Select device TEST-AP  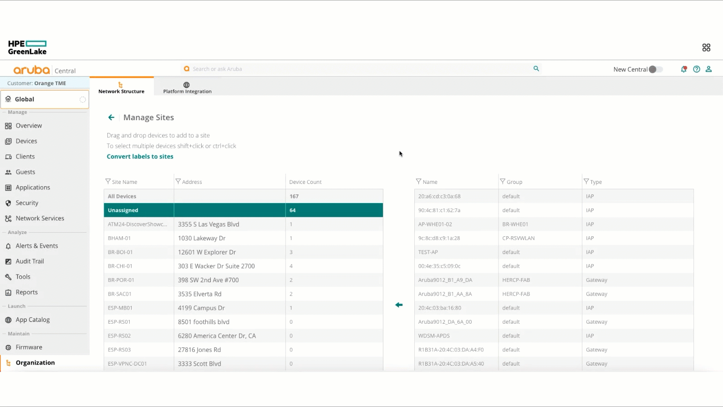[x=554, y=252]
